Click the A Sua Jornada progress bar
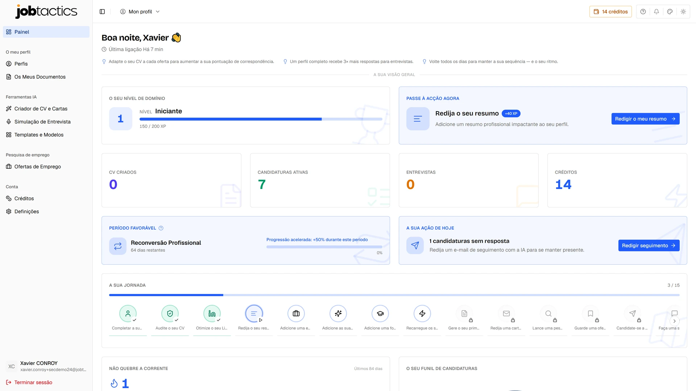Image resolution: width=696 pixels, height=391 pixels. [x=394, y=295]
